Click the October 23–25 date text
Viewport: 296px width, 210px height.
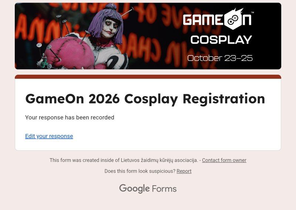pos(220,58)
